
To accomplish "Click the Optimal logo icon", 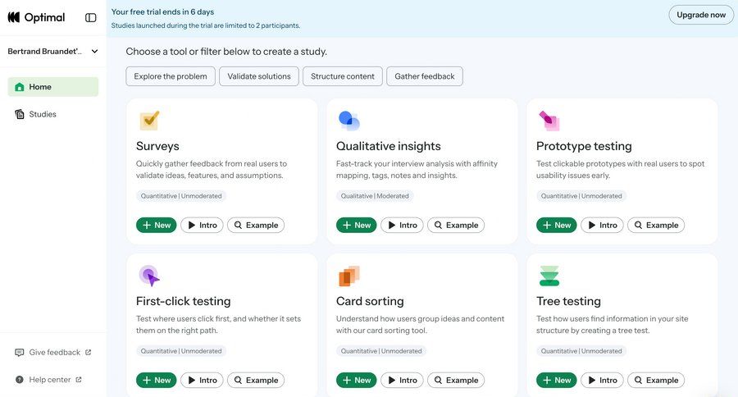I will tap(14, 17).
